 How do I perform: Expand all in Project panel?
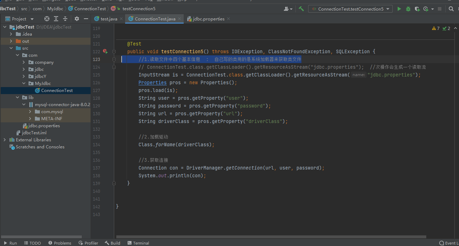click(x=56, y=19)
